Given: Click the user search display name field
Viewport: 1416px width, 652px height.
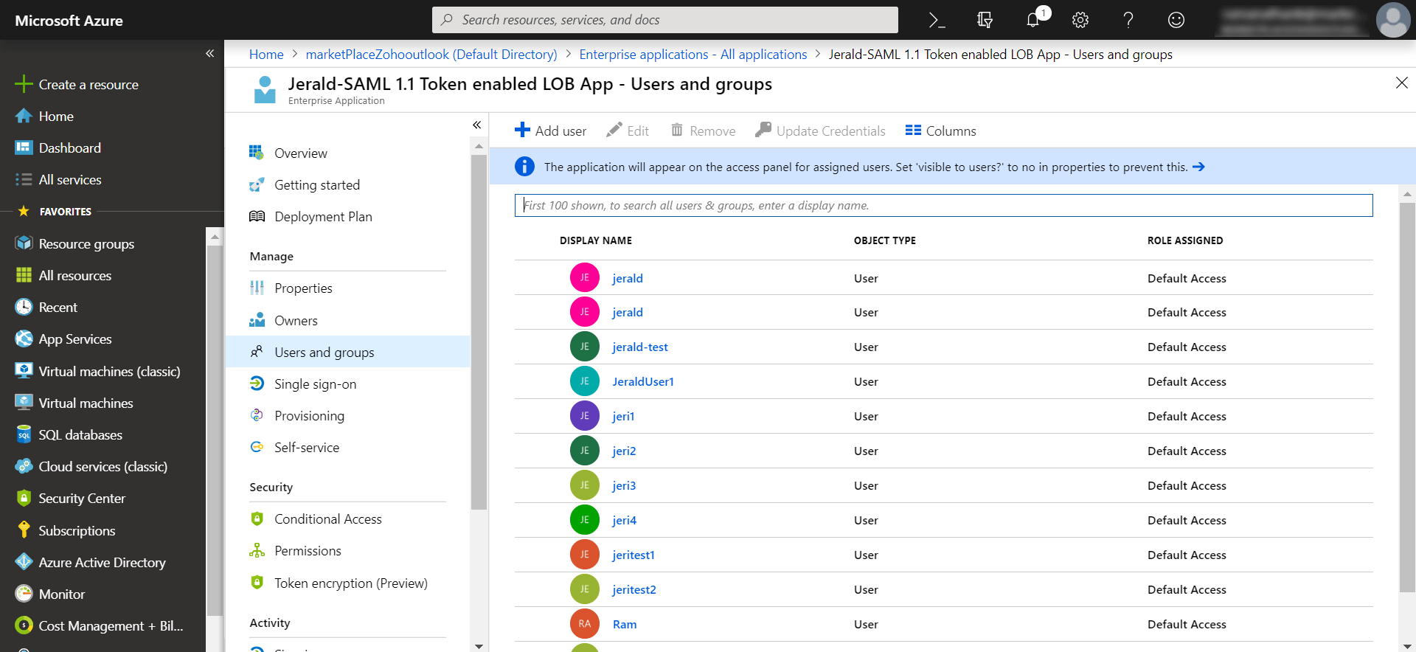Looking at the screenshot, I should tap(943, 206).
